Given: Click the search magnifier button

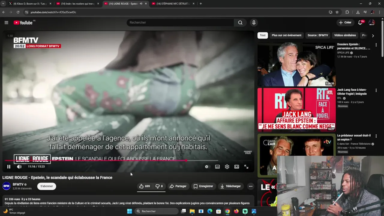Looking at the screenshot, I should coord(240,22).
